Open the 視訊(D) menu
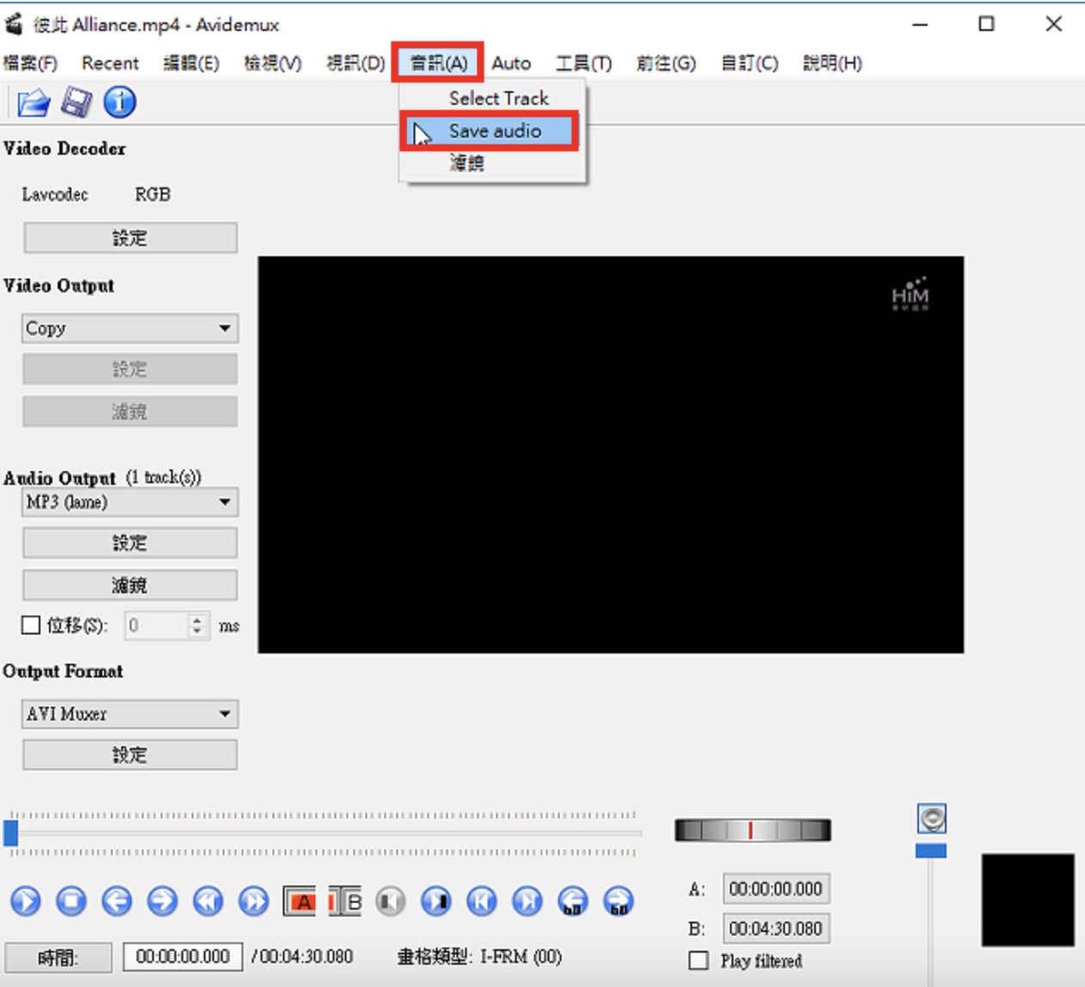 355,63
